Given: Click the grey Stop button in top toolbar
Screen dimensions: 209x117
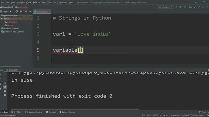Looking at the screenshot, I should click(185, 7).
